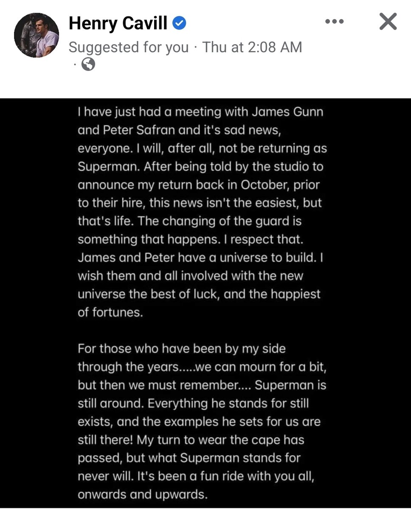Click the 'that's life. The changing' line

coord(189,221)
